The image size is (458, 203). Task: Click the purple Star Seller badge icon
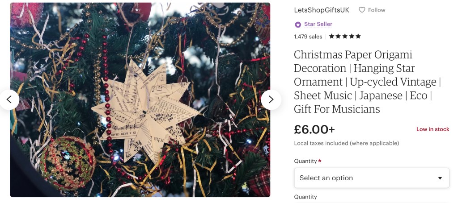click(x=297, y=25)
